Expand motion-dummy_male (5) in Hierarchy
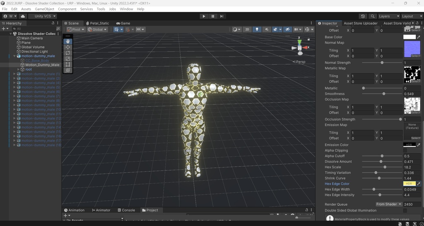This screenshot has height=226, width=424. [x=14, y=87]
